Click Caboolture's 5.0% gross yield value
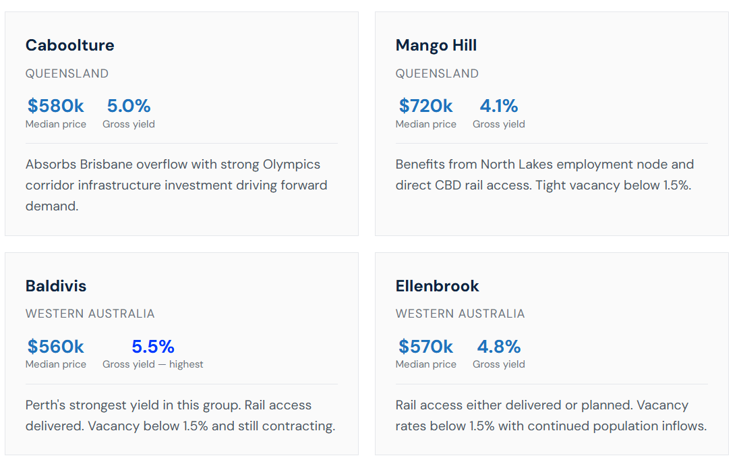 [x=129, y=106]
